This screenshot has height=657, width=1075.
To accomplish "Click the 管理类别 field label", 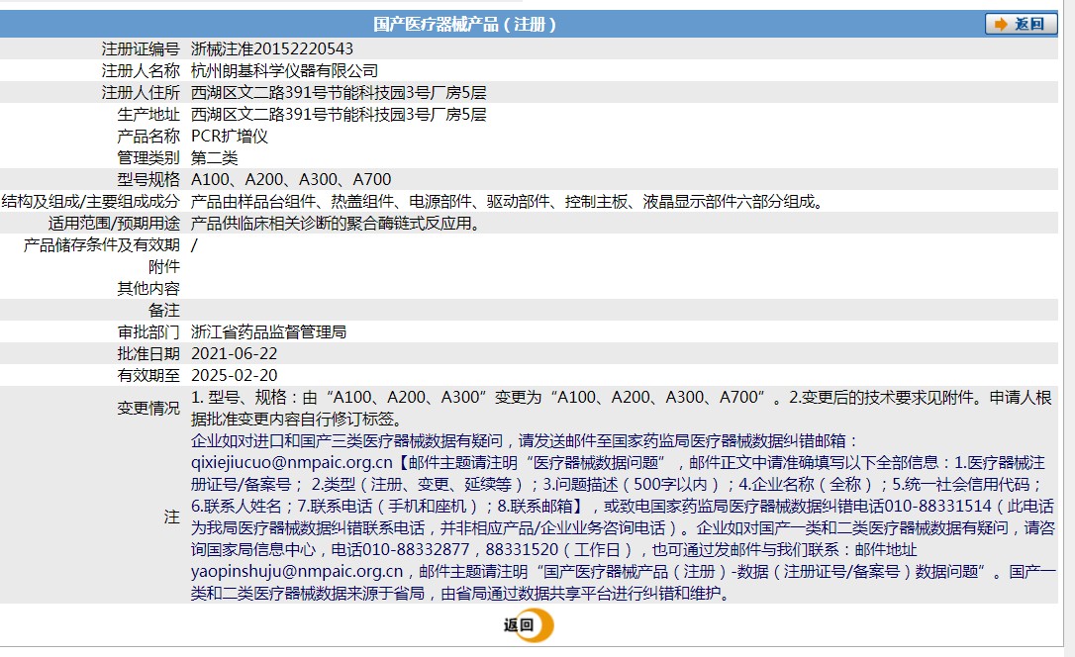I will point(148,157).
